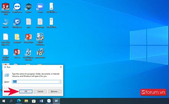Screen dimensions: 169x104
Task: Click the Word icon in taskbar
Action: coord(41,101)
